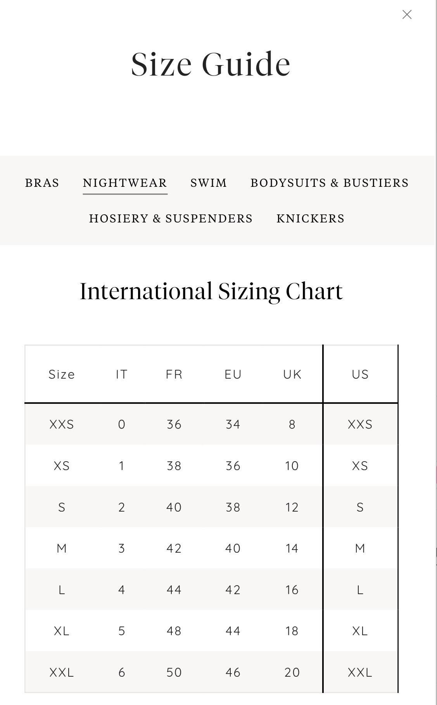Image resolution: width=437 pixels, height=705 pixels.
Task: Close the Size Guide dialog
Action: coord(407,15)
